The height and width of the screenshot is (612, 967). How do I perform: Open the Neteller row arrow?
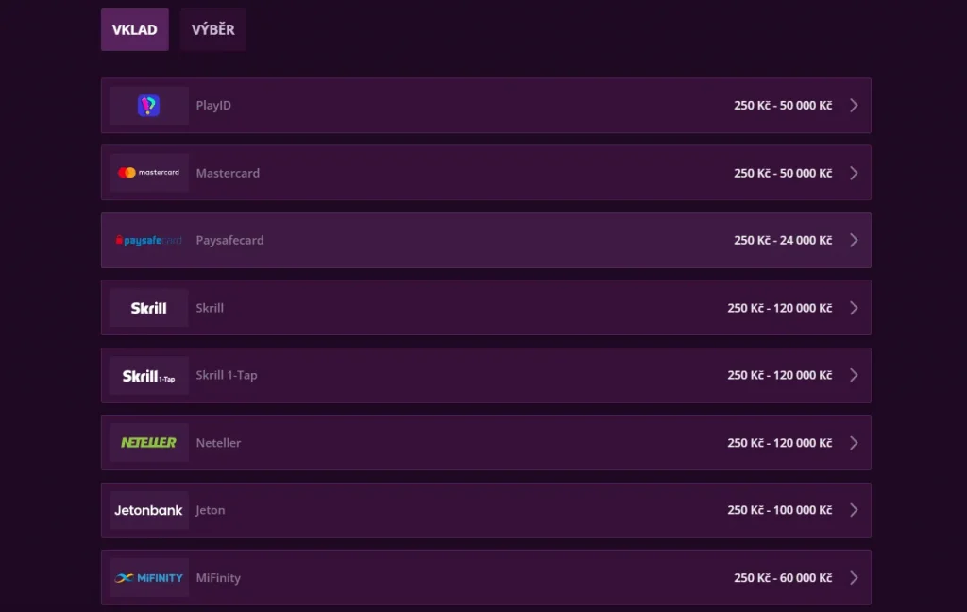(x=854, y=443)
